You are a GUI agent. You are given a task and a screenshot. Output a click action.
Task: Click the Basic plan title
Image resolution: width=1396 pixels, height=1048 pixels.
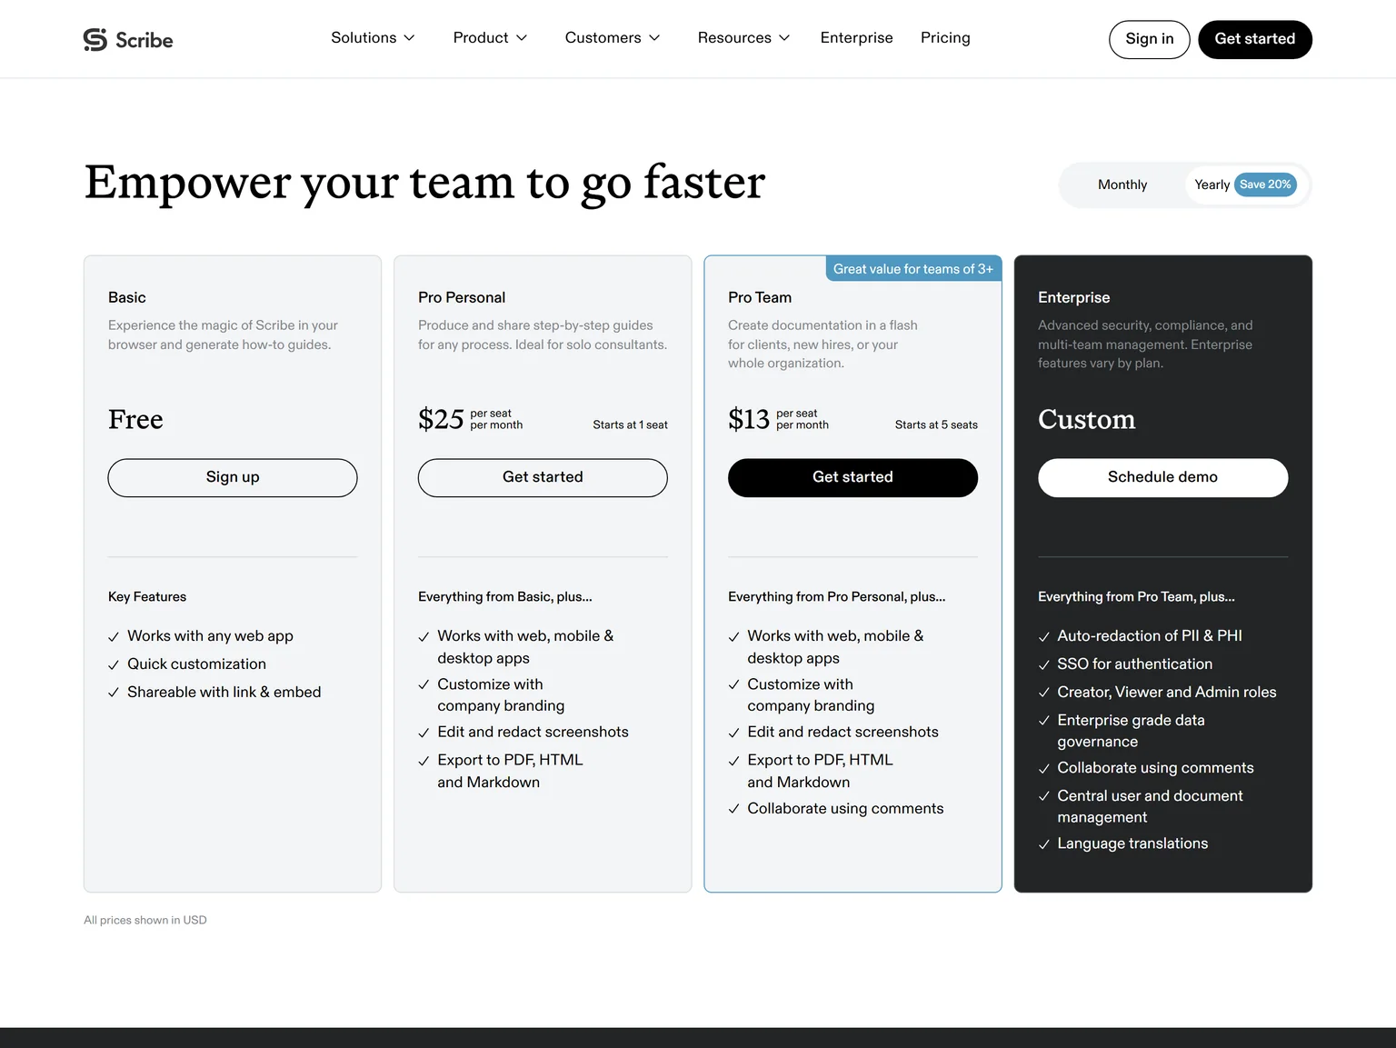coord(127,297)
